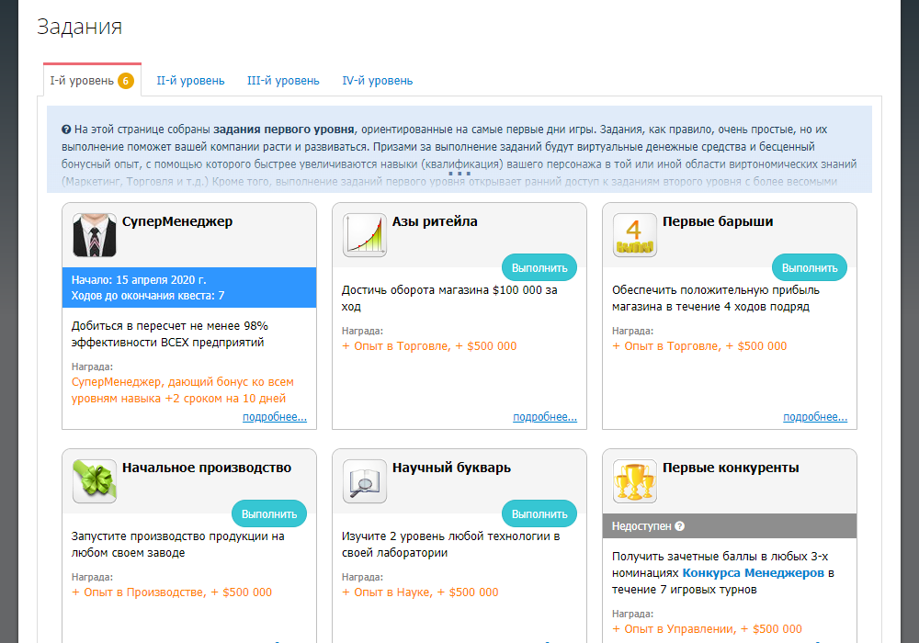Image resolution: width=919 pixels, height=643 pixels.
Task: Click the Первые конкуренты trophy icon
Action: [x=635, y=481]
